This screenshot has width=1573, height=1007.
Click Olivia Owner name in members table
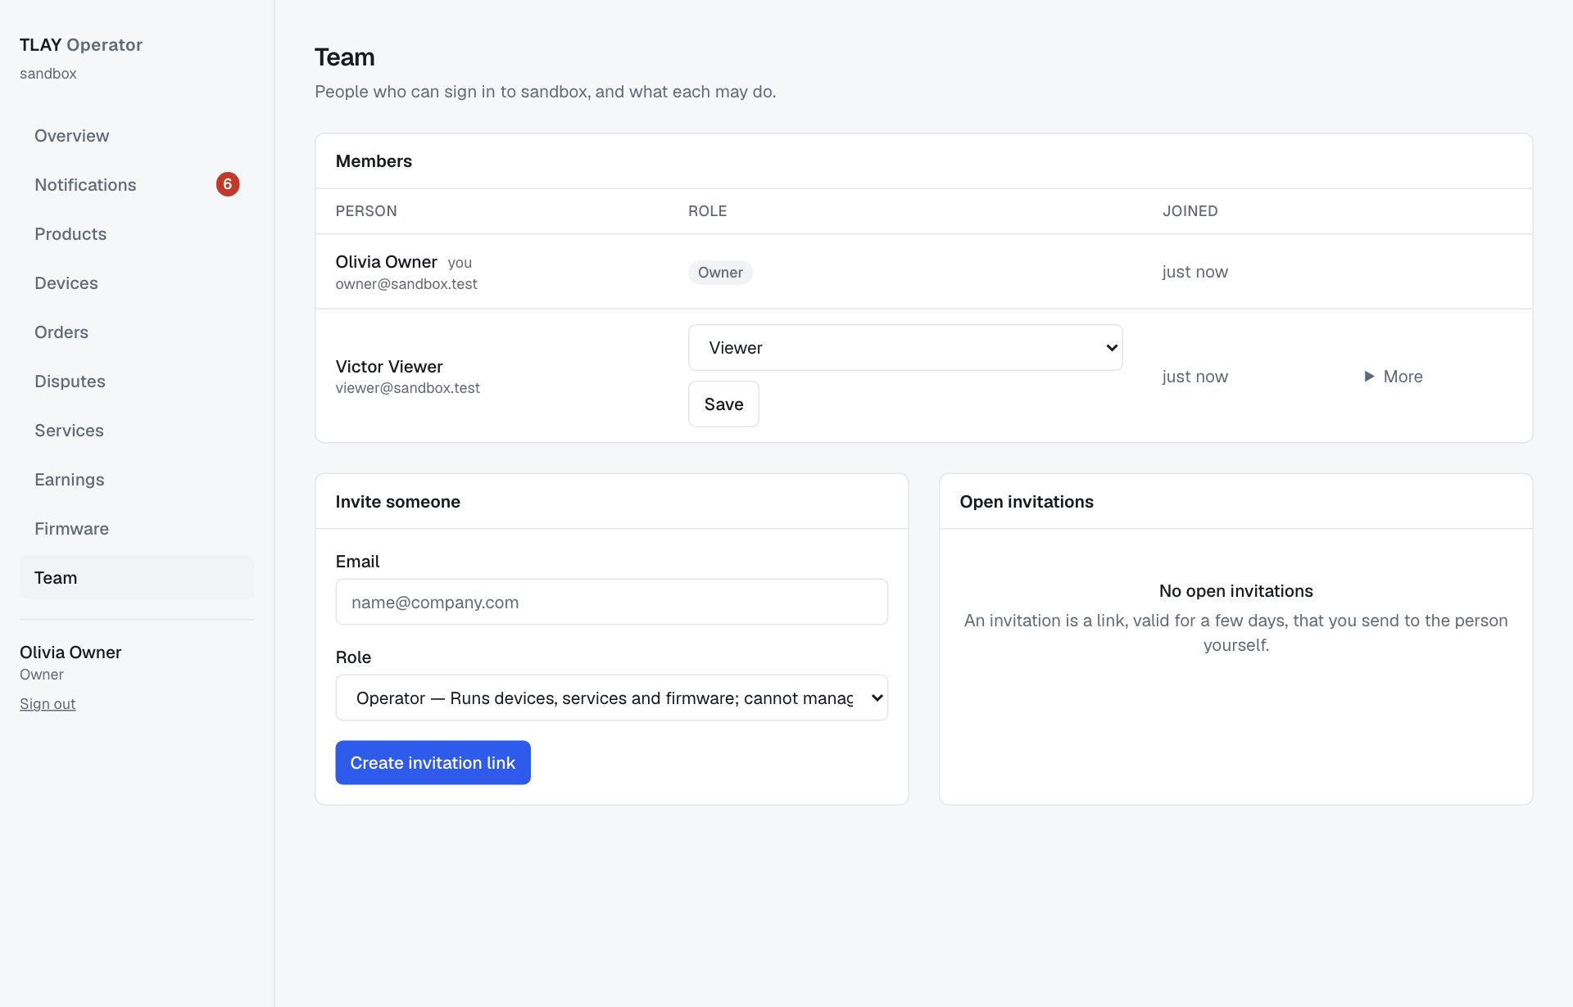(386, 262)
